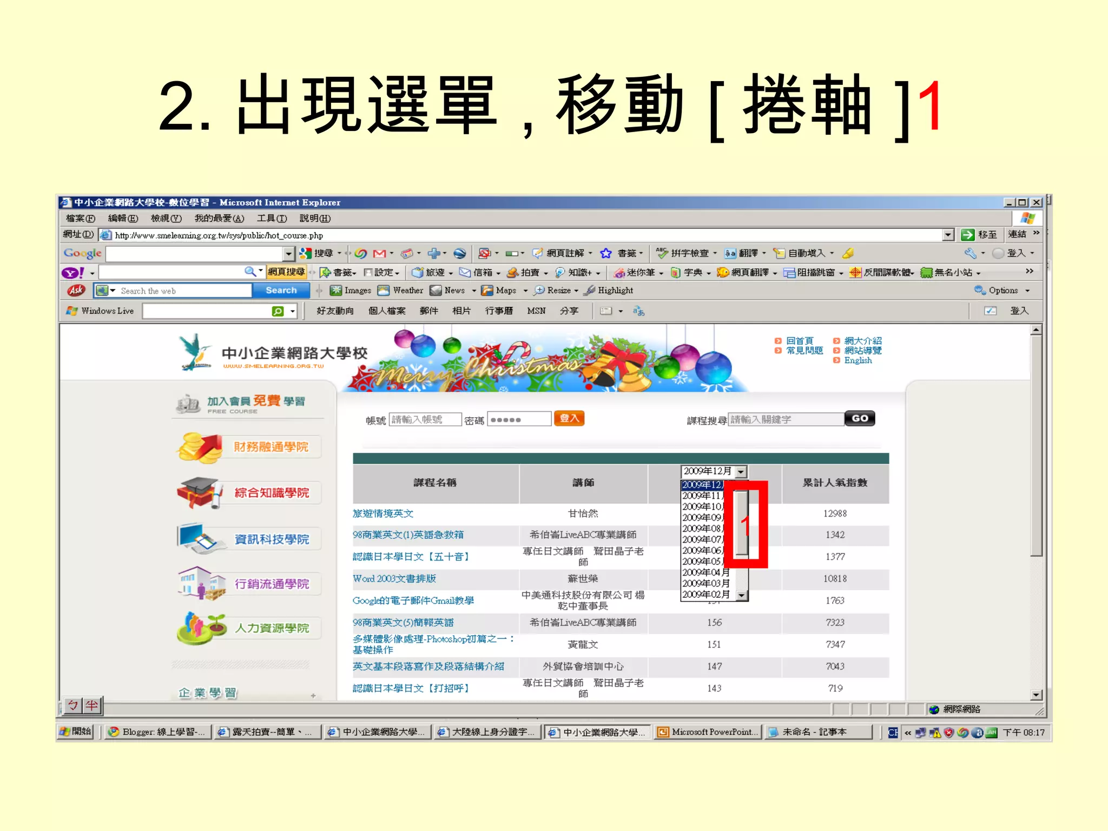Click the page scrollbar down arrow

tap(1036, 695)
